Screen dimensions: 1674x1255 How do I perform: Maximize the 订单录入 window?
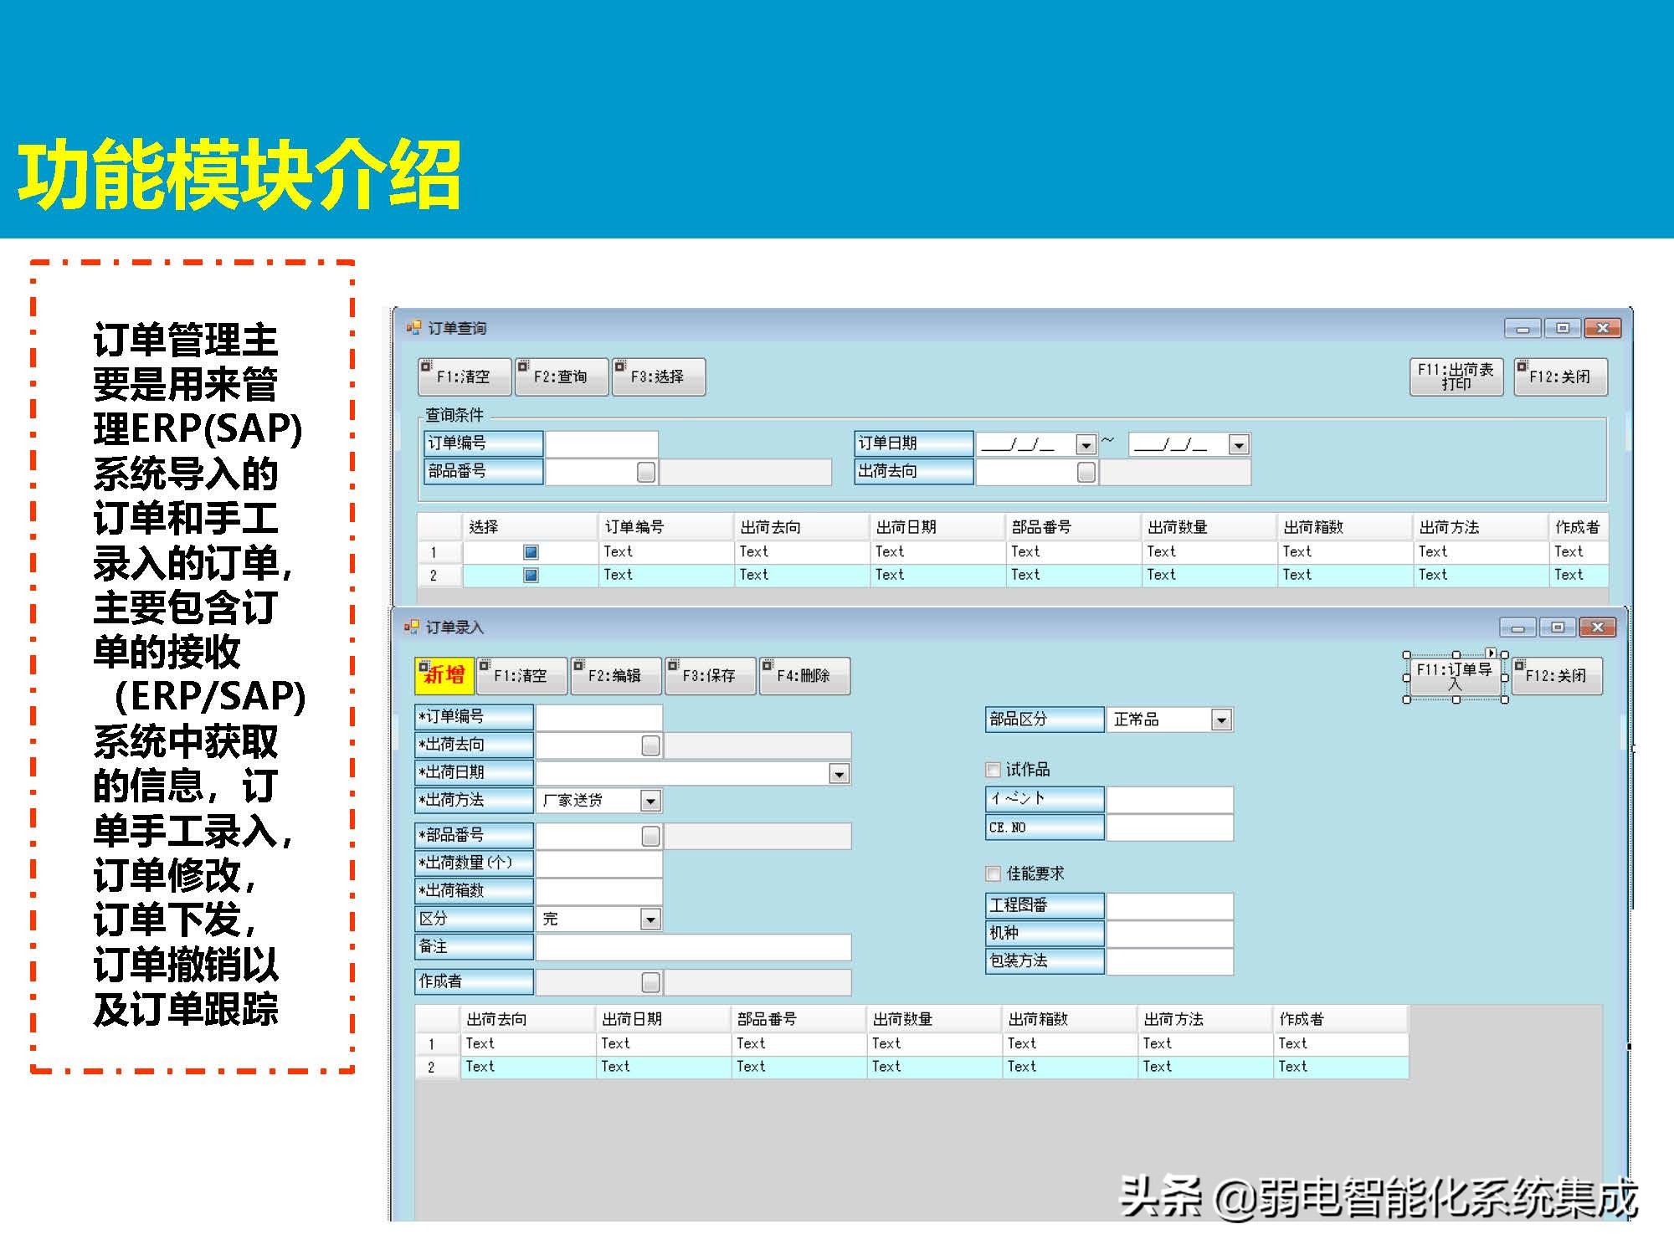[1557, 627]
